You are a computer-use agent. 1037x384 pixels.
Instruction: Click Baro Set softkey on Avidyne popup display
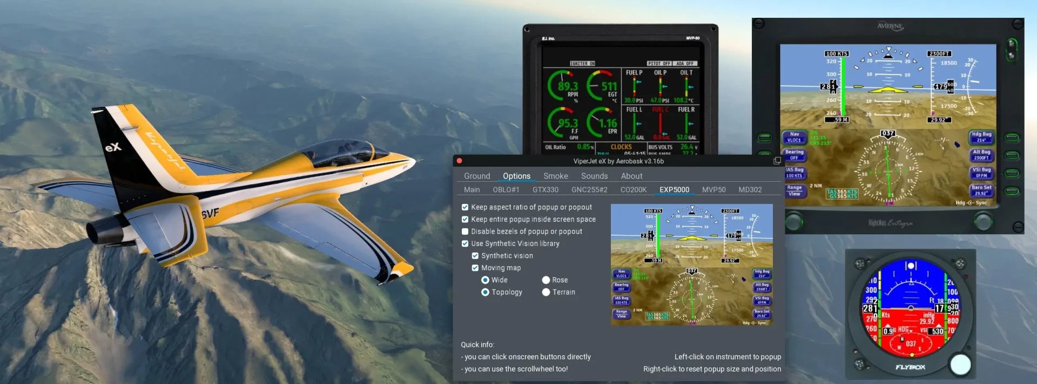981,190
